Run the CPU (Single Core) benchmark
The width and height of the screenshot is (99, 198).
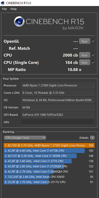pos(85,62)
